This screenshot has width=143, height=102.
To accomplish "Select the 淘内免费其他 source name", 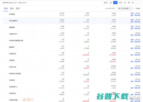I will click(13, 21).
